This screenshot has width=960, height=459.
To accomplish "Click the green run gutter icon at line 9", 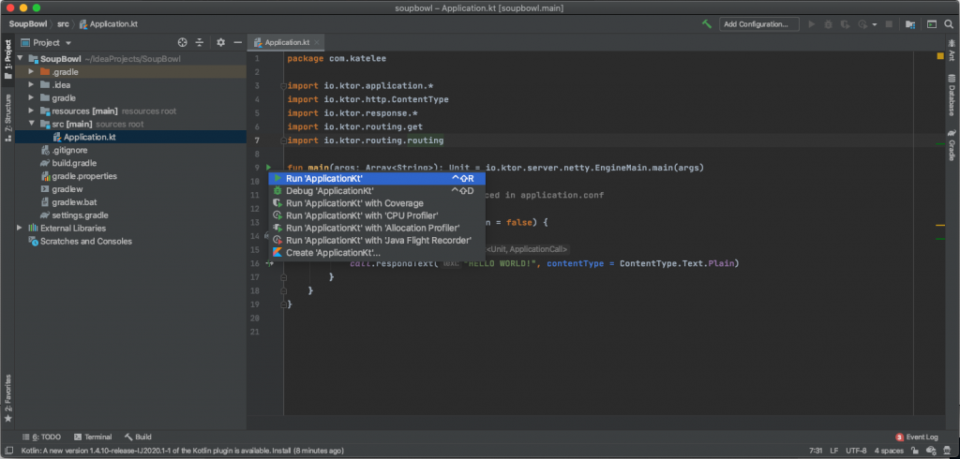I will 269,167.
